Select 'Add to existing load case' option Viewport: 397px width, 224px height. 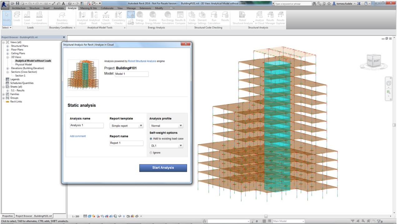pyautogui.click(x=151, y=139)
